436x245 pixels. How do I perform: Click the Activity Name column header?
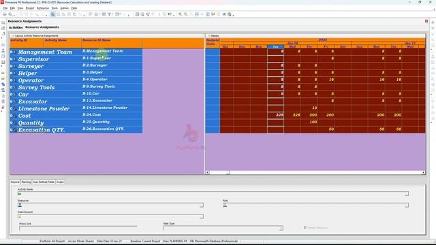[x=63, y=43]
